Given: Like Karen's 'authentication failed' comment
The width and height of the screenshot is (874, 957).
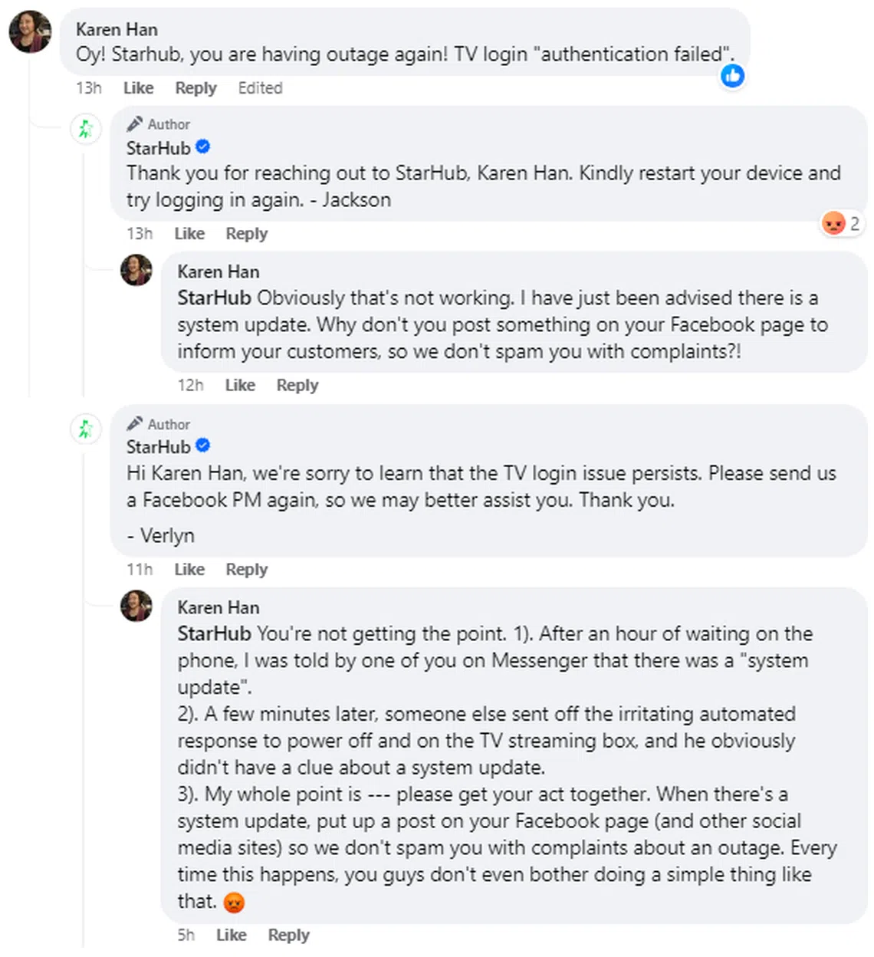Looking at the screenshot, I should (x=138, y=88).
